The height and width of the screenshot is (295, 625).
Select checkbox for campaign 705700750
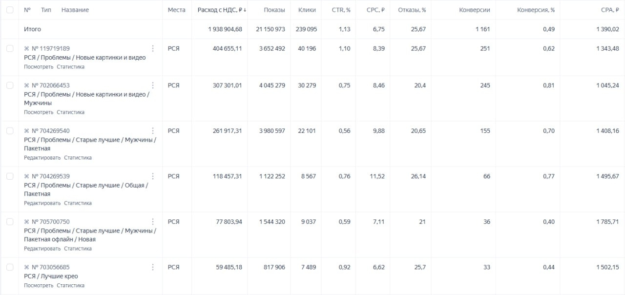(x=10, y=221)
